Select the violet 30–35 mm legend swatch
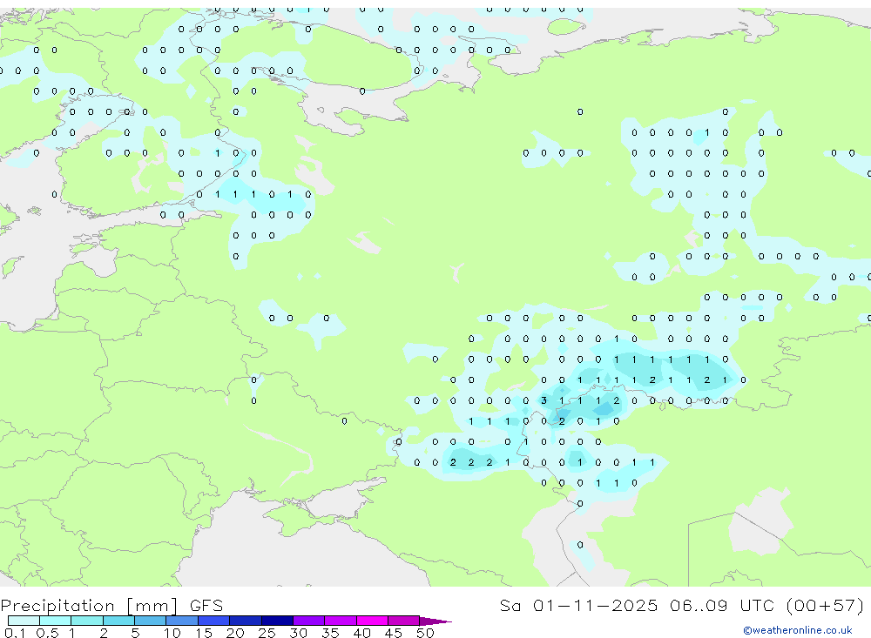The height and width of the screenshot is (638, 871). (x=308, y=621)
